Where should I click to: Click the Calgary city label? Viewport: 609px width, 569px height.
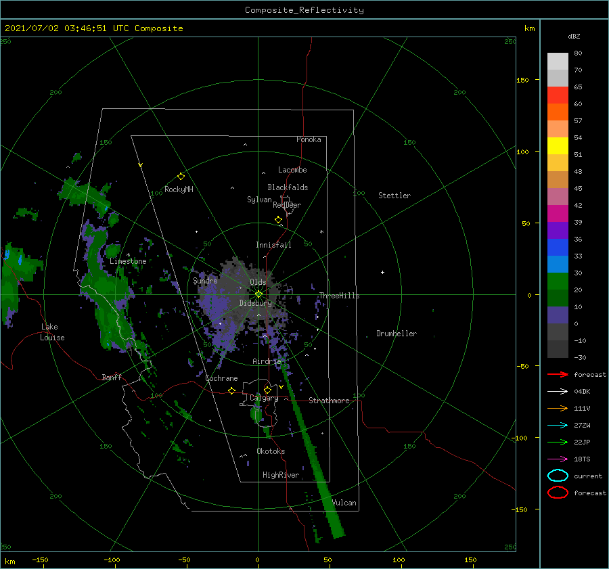pyautogui.click(x=264, y=398)
